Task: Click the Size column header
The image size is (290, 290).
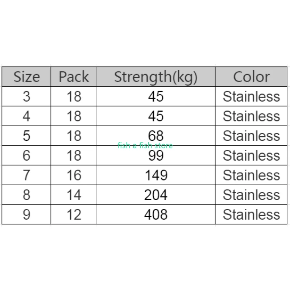Action: (x=26, y=77)
